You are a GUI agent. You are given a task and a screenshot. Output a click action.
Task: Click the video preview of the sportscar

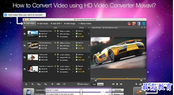tap(118, 53)
